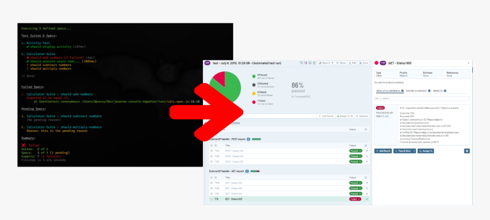Open Passed status dropdown for GET - Status 200
Image resolution: width=490 pixels, height=220 pixels.
[356, 183]
